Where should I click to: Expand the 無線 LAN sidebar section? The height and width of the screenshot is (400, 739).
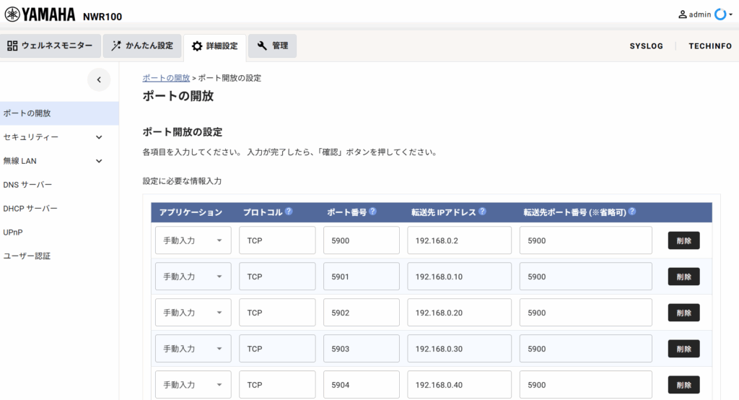pyautogui.click(x=99, y=161)
